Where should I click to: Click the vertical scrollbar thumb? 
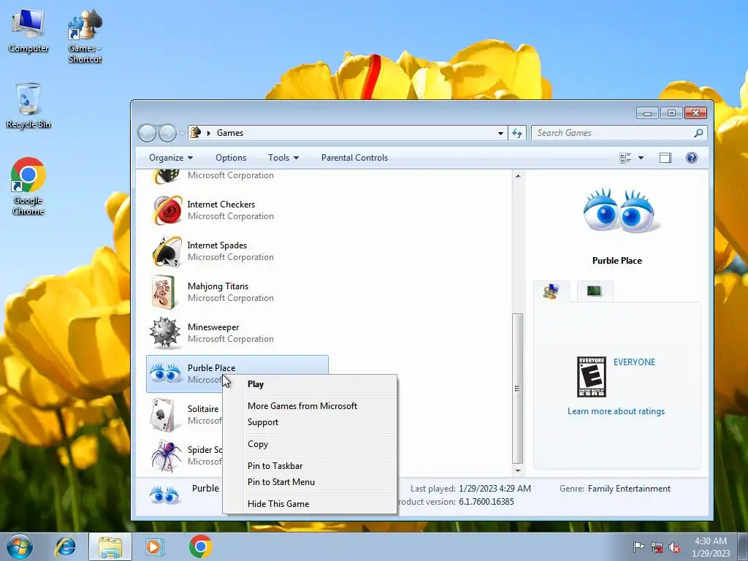518,389
